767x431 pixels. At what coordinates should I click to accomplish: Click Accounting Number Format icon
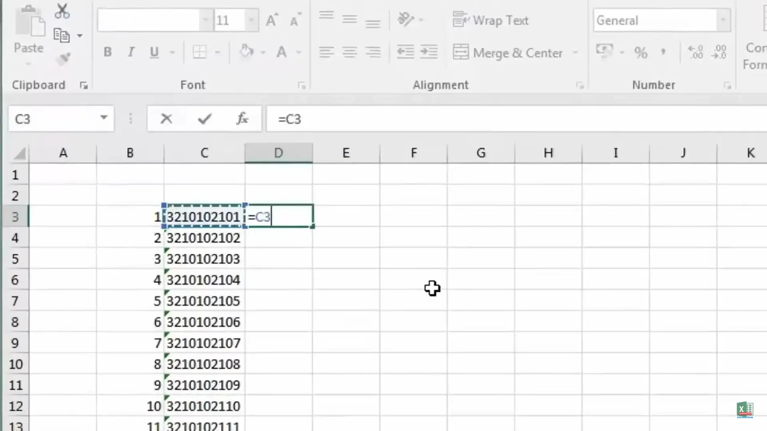[604, 51]
